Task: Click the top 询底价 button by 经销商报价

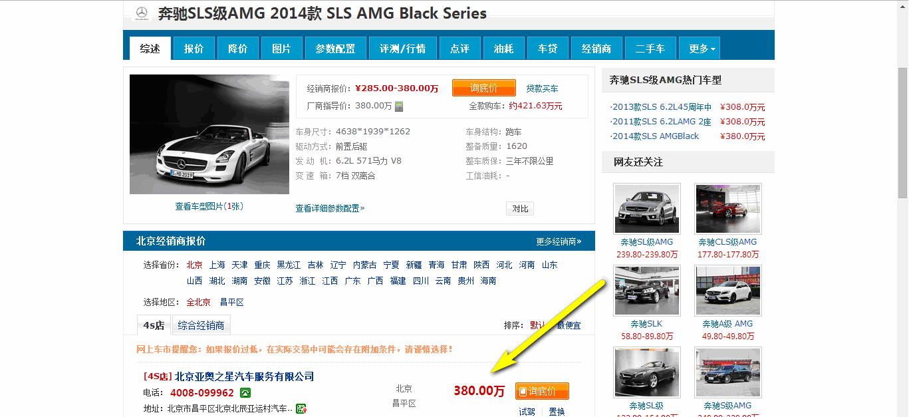Action: [484, 88]
